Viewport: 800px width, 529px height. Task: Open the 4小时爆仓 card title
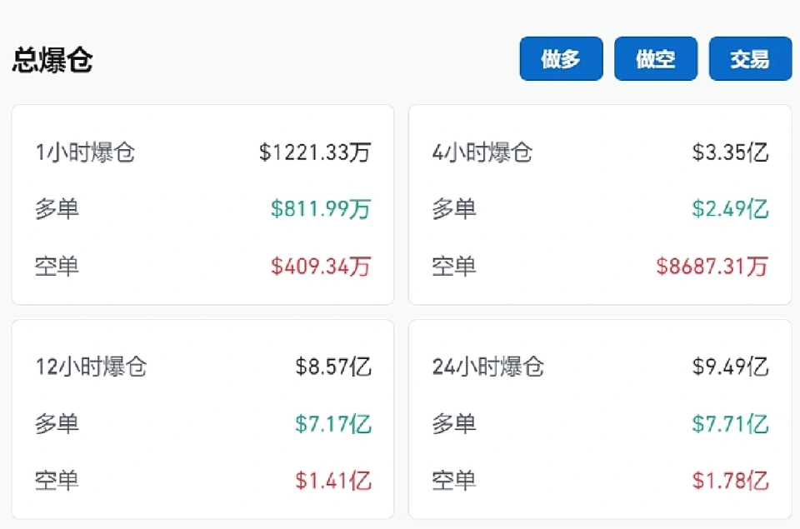(482, 152)
